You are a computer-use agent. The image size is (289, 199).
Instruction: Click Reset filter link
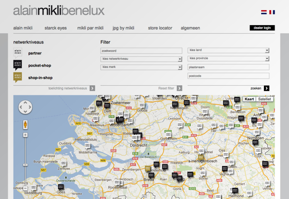click(166, 88)
